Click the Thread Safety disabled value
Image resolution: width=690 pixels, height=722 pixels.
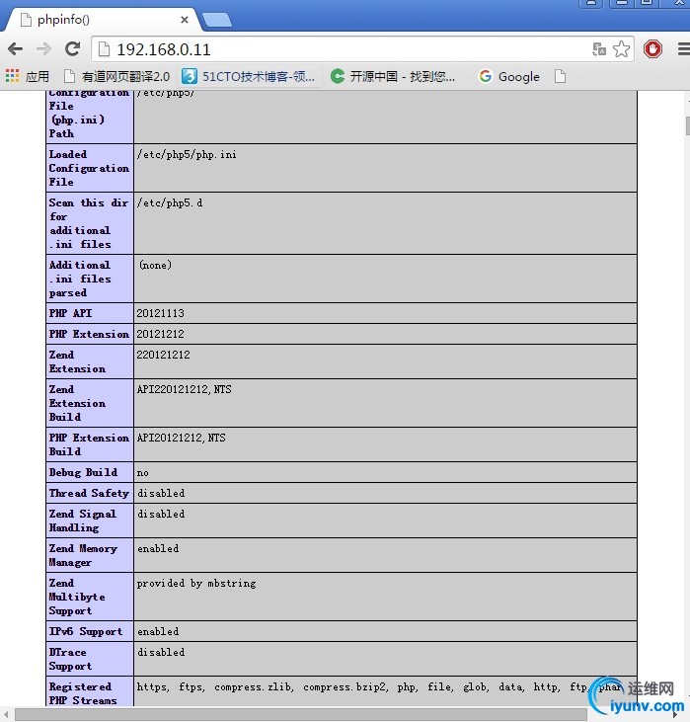click(161, 493)
